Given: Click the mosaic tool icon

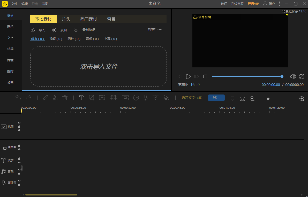Looking at the screenshot, I should [113, 98].
